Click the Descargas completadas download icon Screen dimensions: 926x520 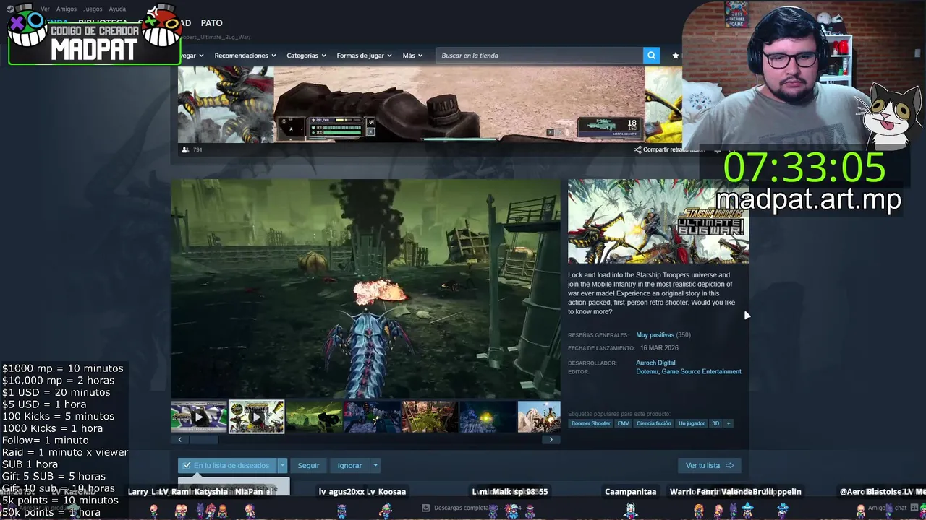click(x=425, y=508)
